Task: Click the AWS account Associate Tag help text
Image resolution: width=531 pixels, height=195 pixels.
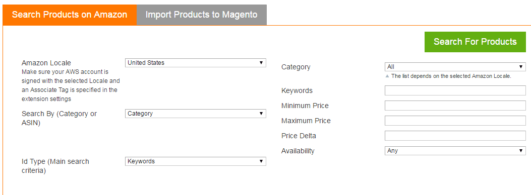Action: pyautogui.click(x=71, y=86)
